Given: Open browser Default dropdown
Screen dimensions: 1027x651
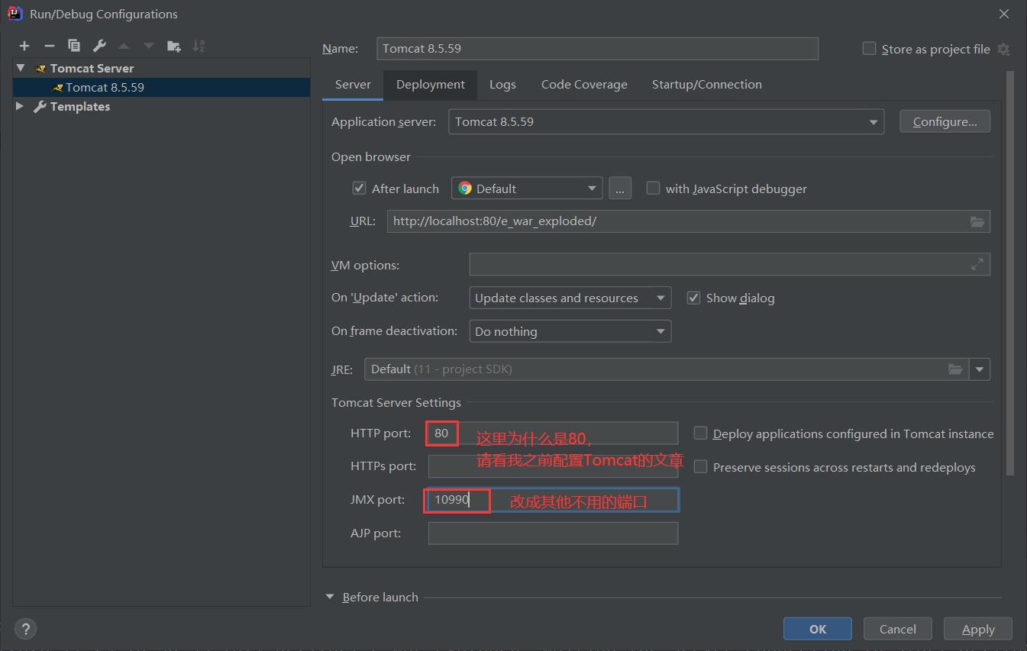Looking at the screenshot, I should [x=527, y=188].
